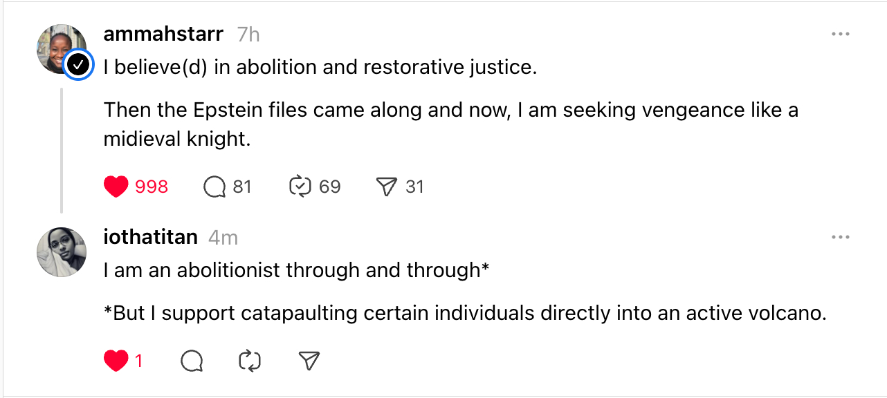Unlike ammahstarr's post with the heart icon

[x=116, y=187]
